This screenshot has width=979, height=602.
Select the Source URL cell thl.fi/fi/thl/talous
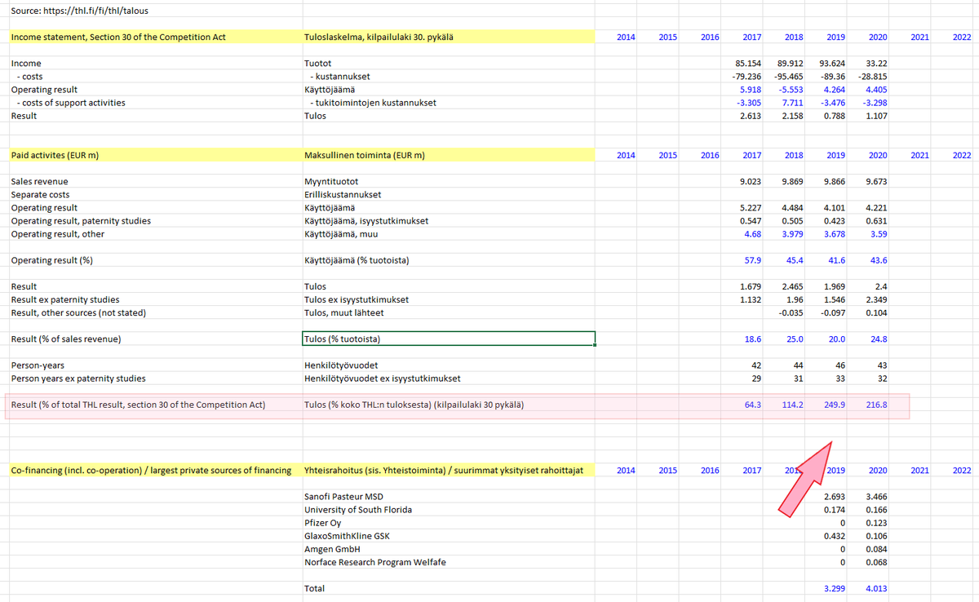point(80,11)
